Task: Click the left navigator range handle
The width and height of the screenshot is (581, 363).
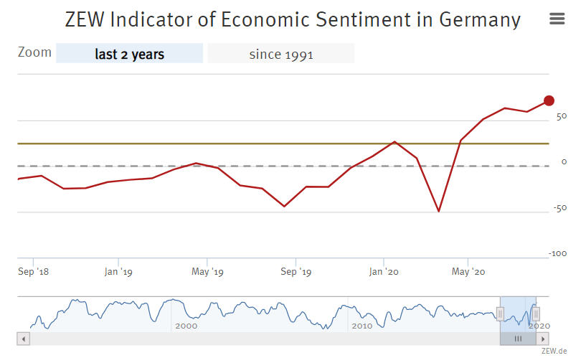Action: pos(500,313)
